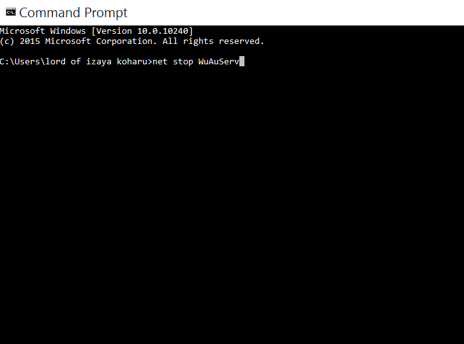Viewport: 464px width, 344px height.
Task: Click the word "izaya" in the prompt path
Action: click(98, 62)
